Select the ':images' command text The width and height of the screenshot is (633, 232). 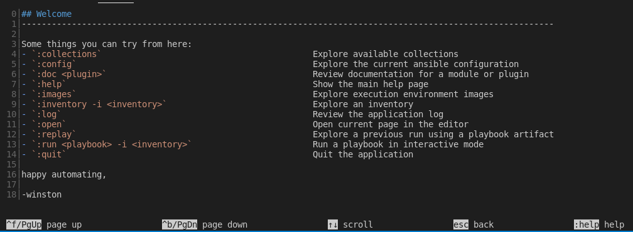(x=54, y=94)
